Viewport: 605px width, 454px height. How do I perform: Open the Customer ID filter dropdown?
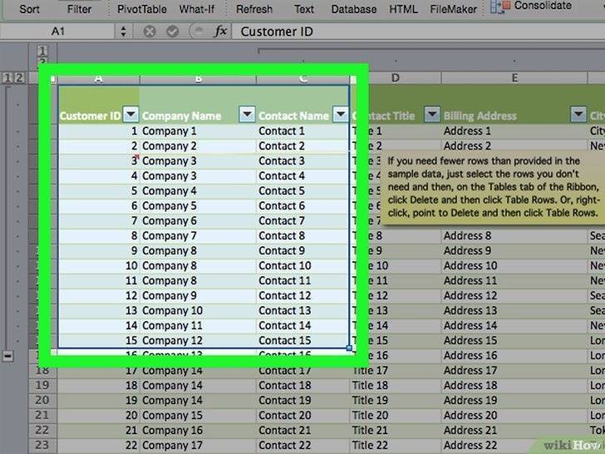[x=130, y=116]
